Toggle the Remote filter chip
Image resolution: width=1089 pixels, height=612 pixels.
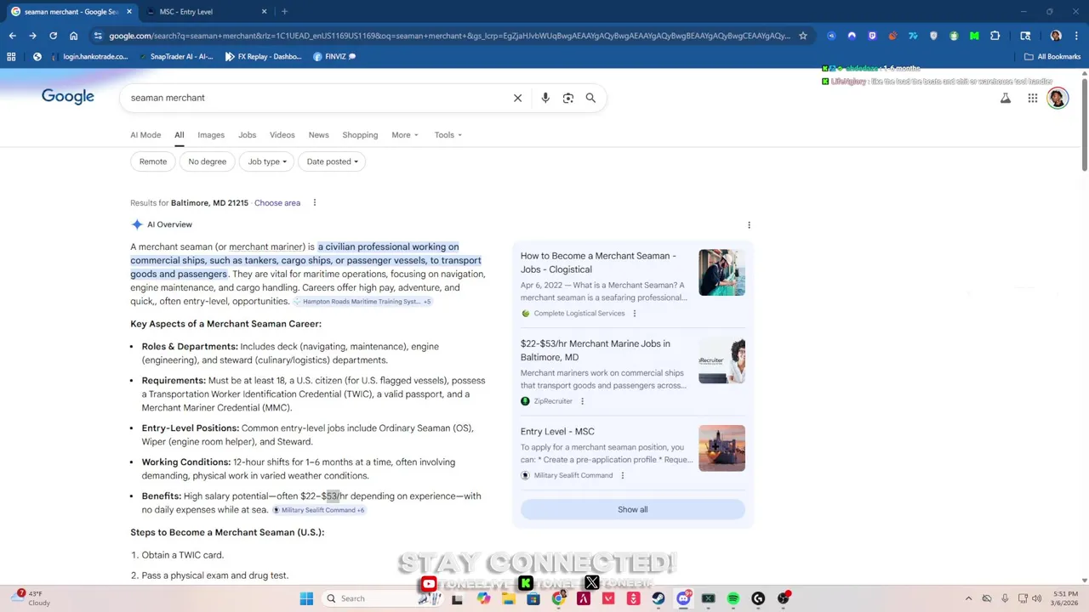pyautogui.click(x=153, y=161)
